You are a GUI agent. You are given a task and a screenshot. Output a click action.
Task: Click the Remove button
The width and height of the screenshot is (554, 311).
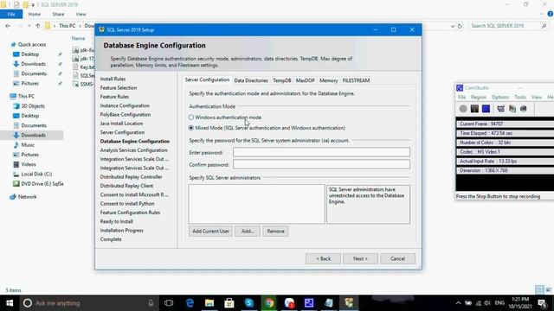(x=275, y=232)
